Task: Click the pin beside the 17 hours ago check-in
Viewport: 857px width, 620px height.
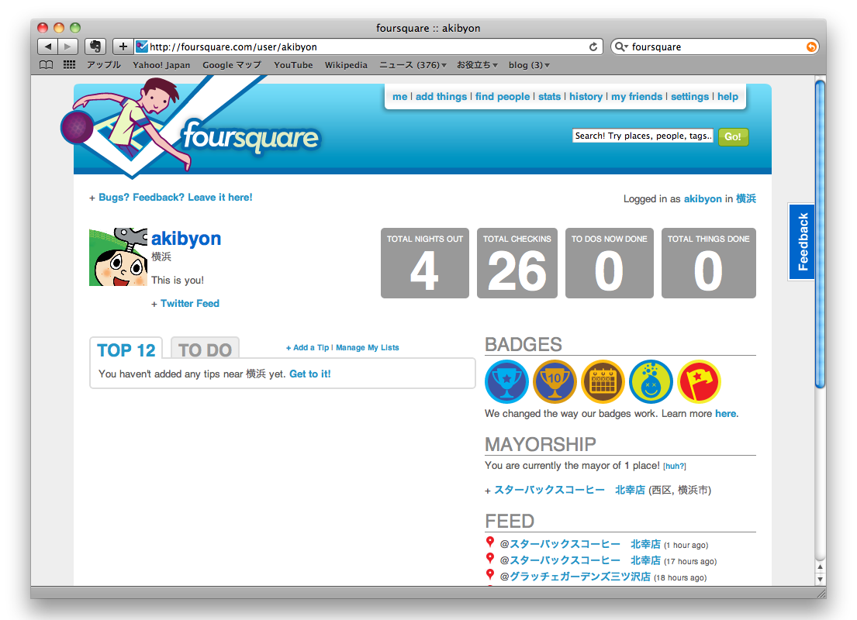Action: click(x=490, y=559)
